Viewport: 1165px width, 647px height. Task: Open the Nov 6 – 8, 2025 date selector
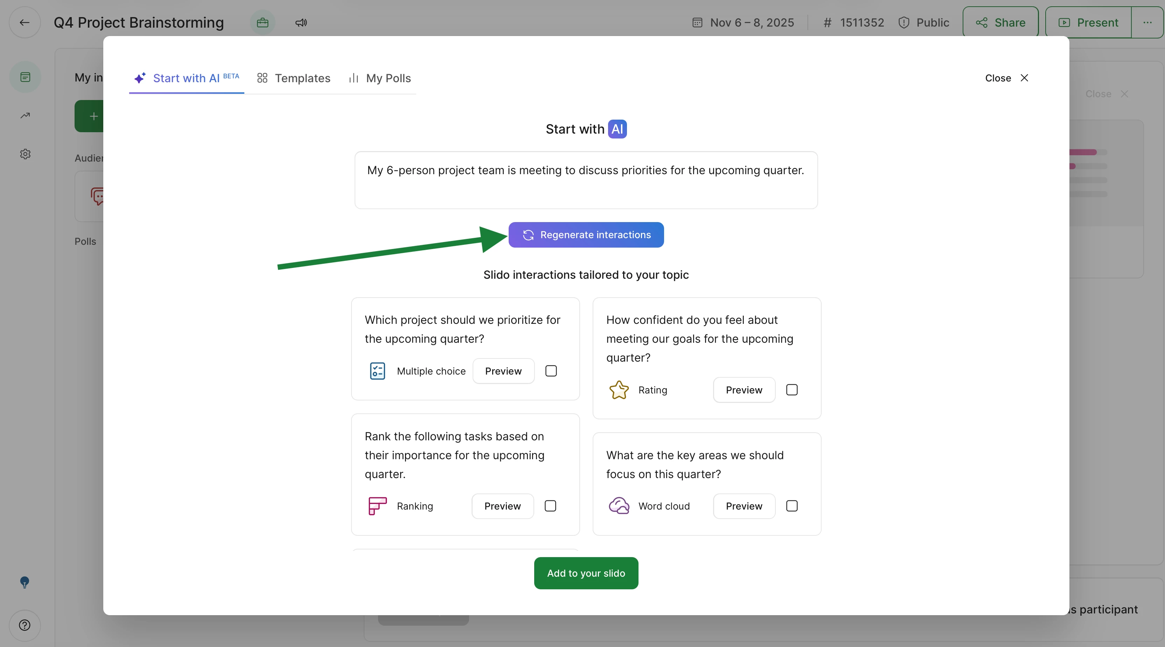pyautogui.click(x=743, y=22)
